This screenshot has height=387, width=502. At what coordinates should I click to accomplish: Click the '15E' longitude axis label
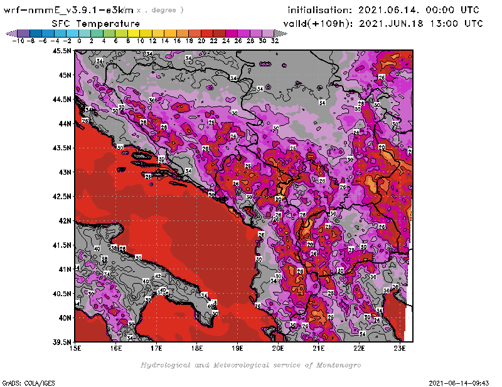(75, 348)
